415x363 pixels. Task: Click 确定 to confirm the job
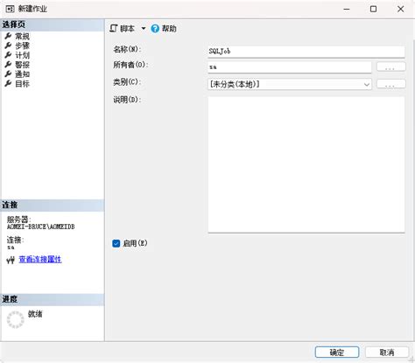(337, 353)
